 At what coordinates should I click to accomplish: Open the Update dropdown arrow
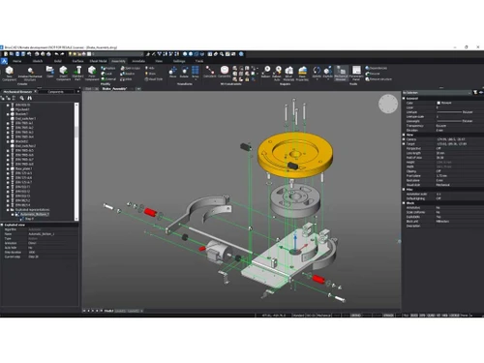click(x=317, y=79)
